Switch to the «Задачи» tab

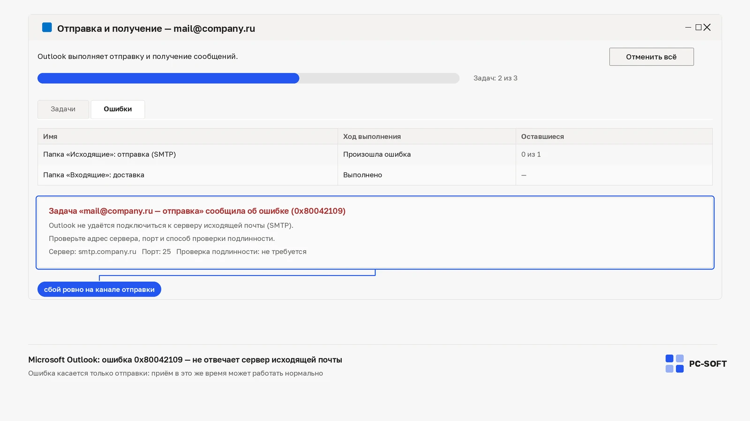point(63,109)
